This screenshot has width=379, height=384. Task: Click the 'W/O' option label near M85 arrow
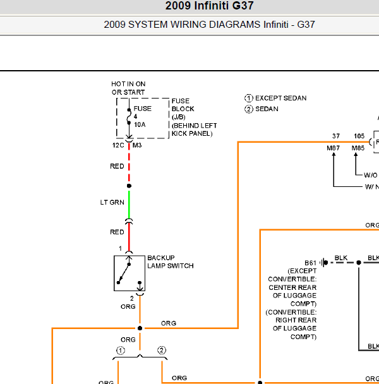click(371, 176)
